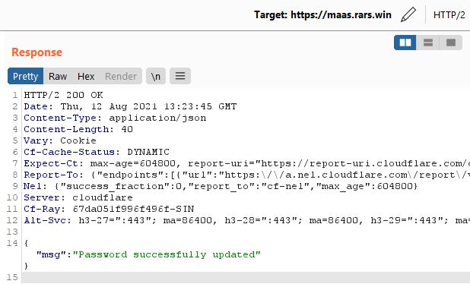
Task: Place cursor on empty line 15
Action: pyautogui.click(x=246, y=277)
